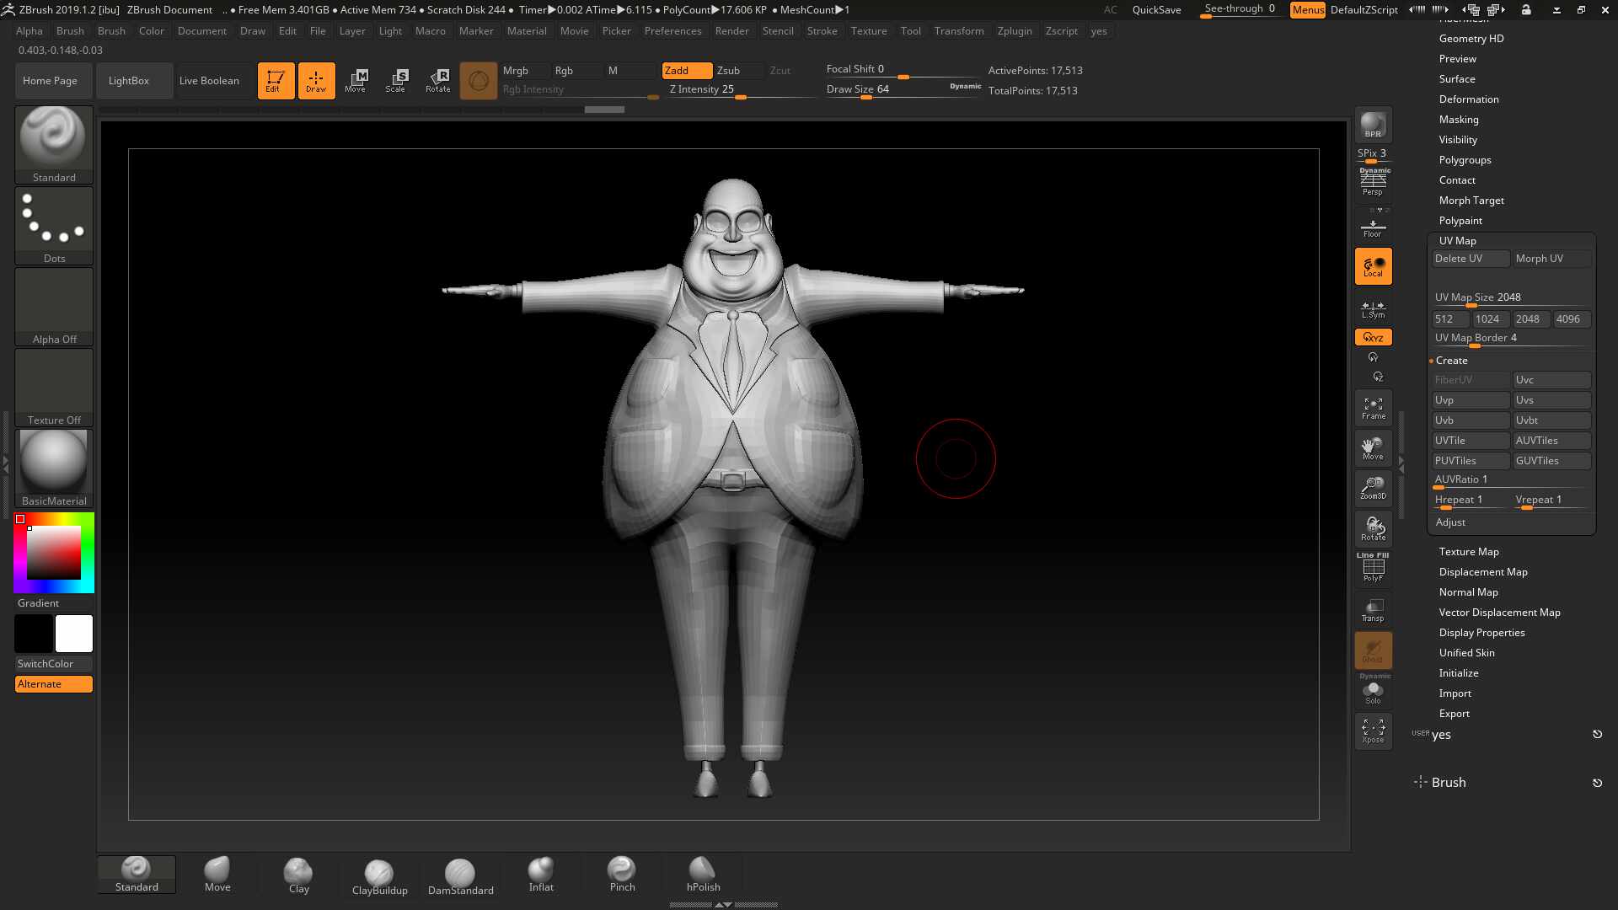Open the Document menu
The image size is (1618, 910).
click(202, 31)
